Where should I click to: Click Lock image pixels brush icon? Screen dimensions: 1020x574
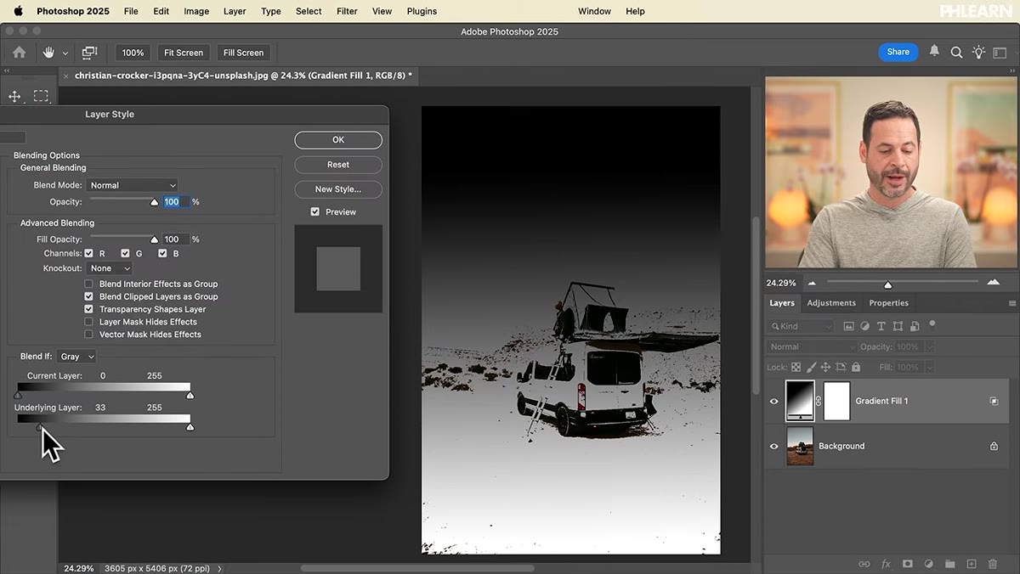(x=811, y=368)
